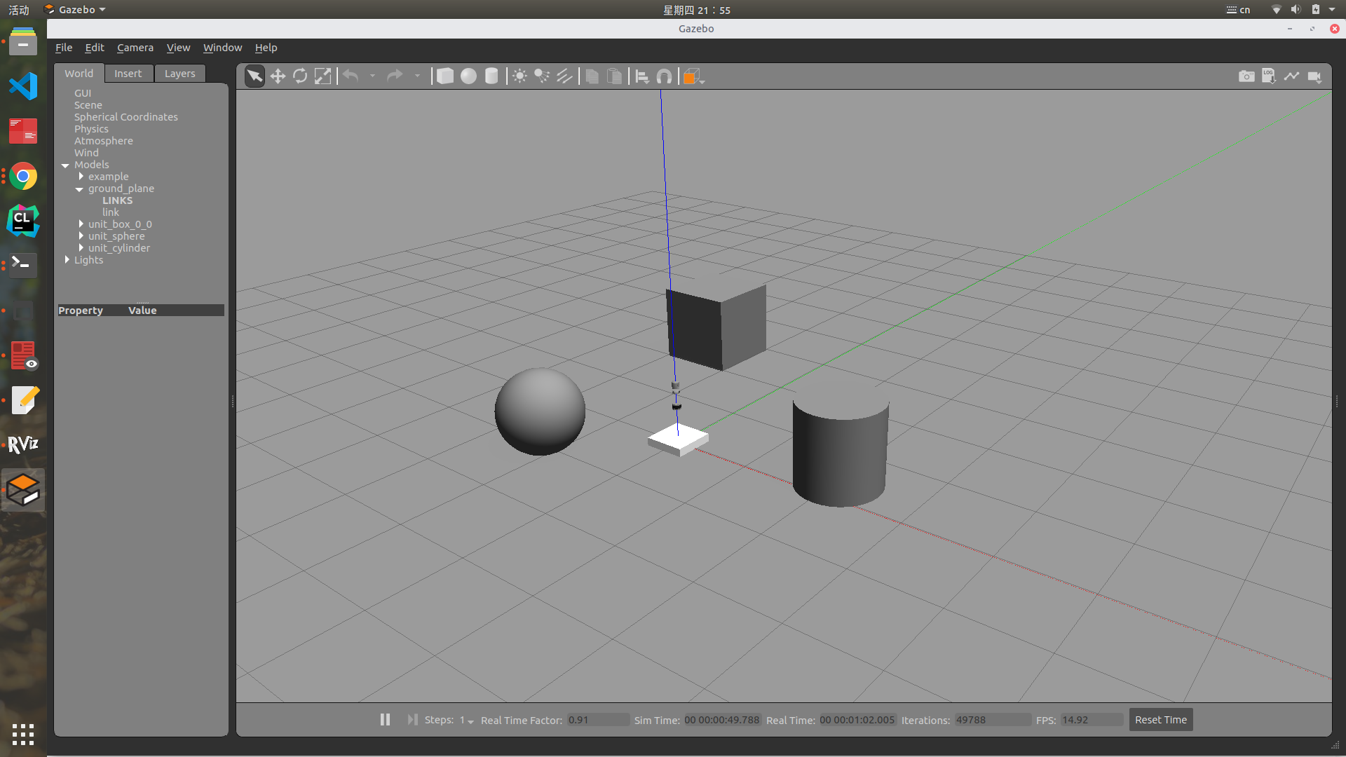
Task: Insert a sphere shape from toolbar
Action: click(468, 76)
